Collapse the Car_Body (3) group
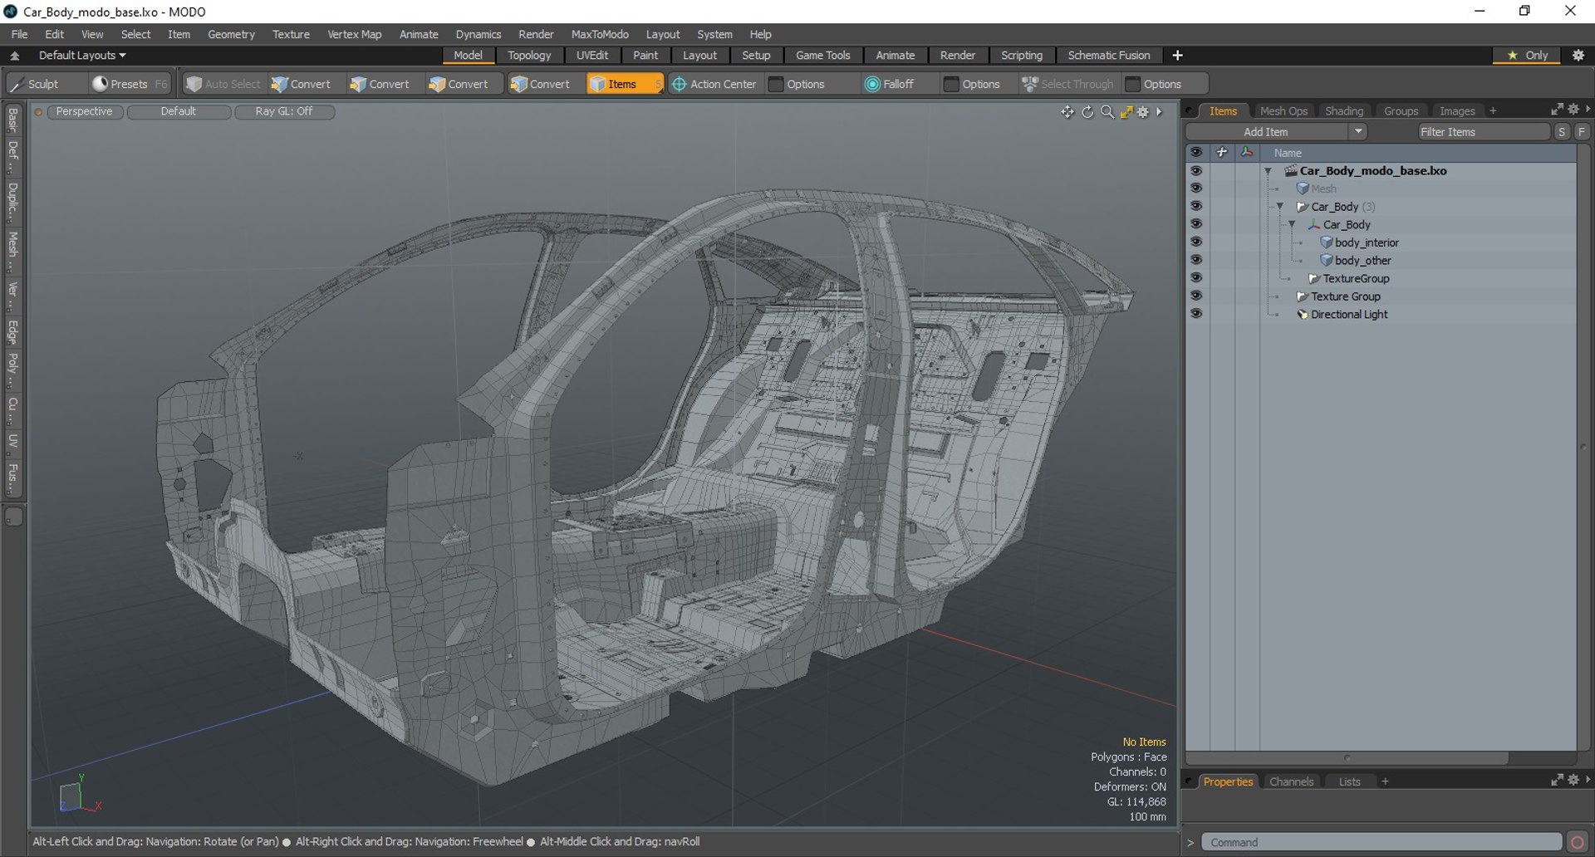1595x857 pixels. click(1280, 207)
